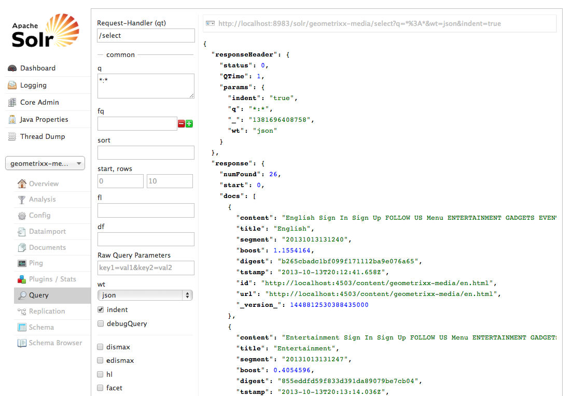Image resolution: width=572 pixels, height=396 pixels.
Task: Focus the Request-Handler /select field
Action: [146, 36]
